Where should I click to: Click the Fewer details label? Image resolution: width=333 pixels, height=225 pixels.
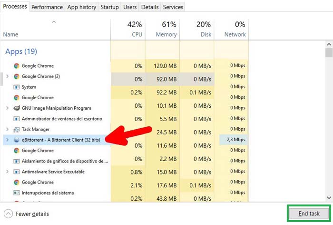(32, 214)
